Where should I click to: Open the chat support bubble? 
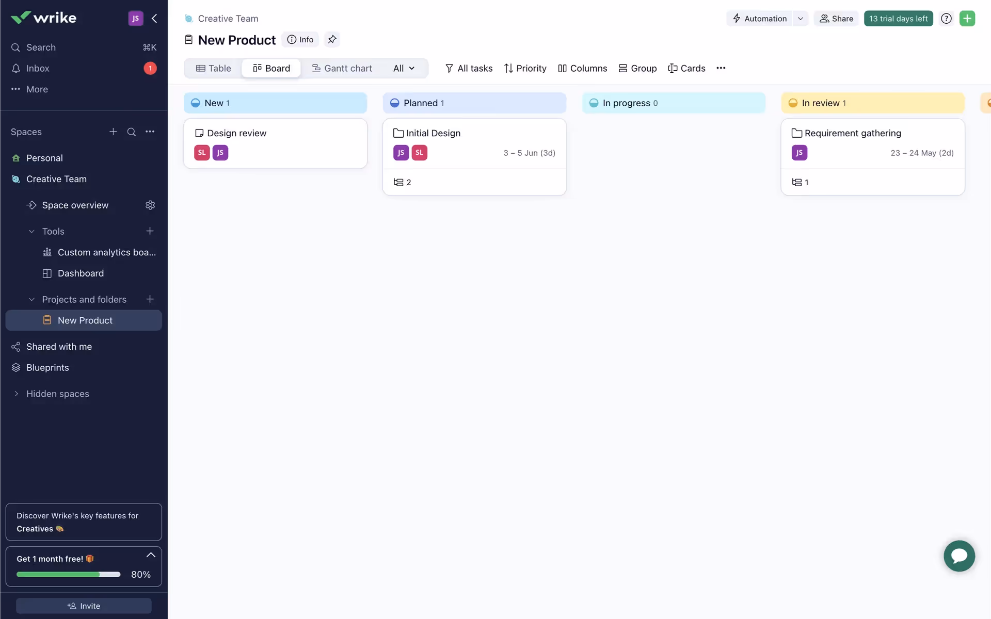point(958,556)
